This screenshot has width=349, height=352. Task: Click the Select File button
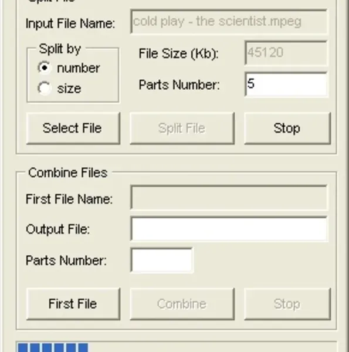click(x=73, y=128)
